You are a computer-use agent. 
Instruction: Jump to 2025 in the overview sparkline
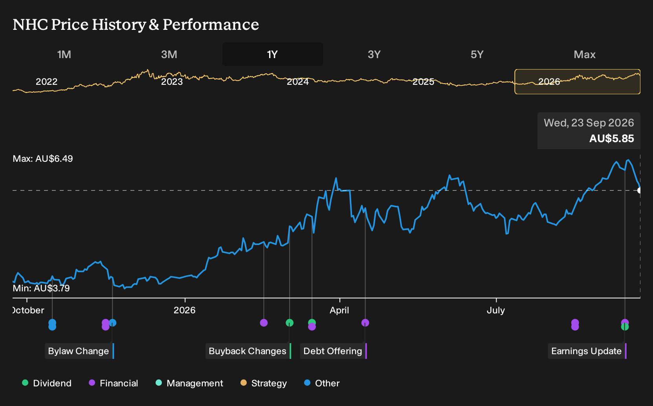pyautogui.click(x=423, y=82)
